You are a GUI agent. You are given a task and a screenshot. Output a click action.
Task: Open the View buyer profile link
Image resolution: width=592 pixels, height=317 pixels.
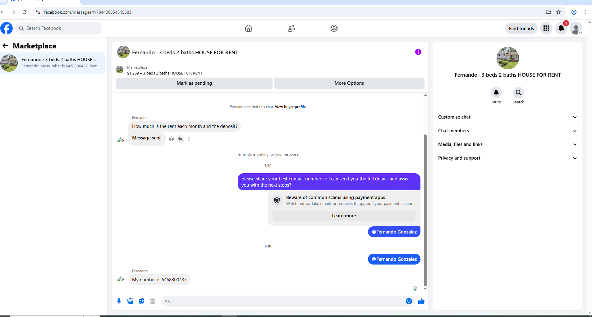coord(290,107)
